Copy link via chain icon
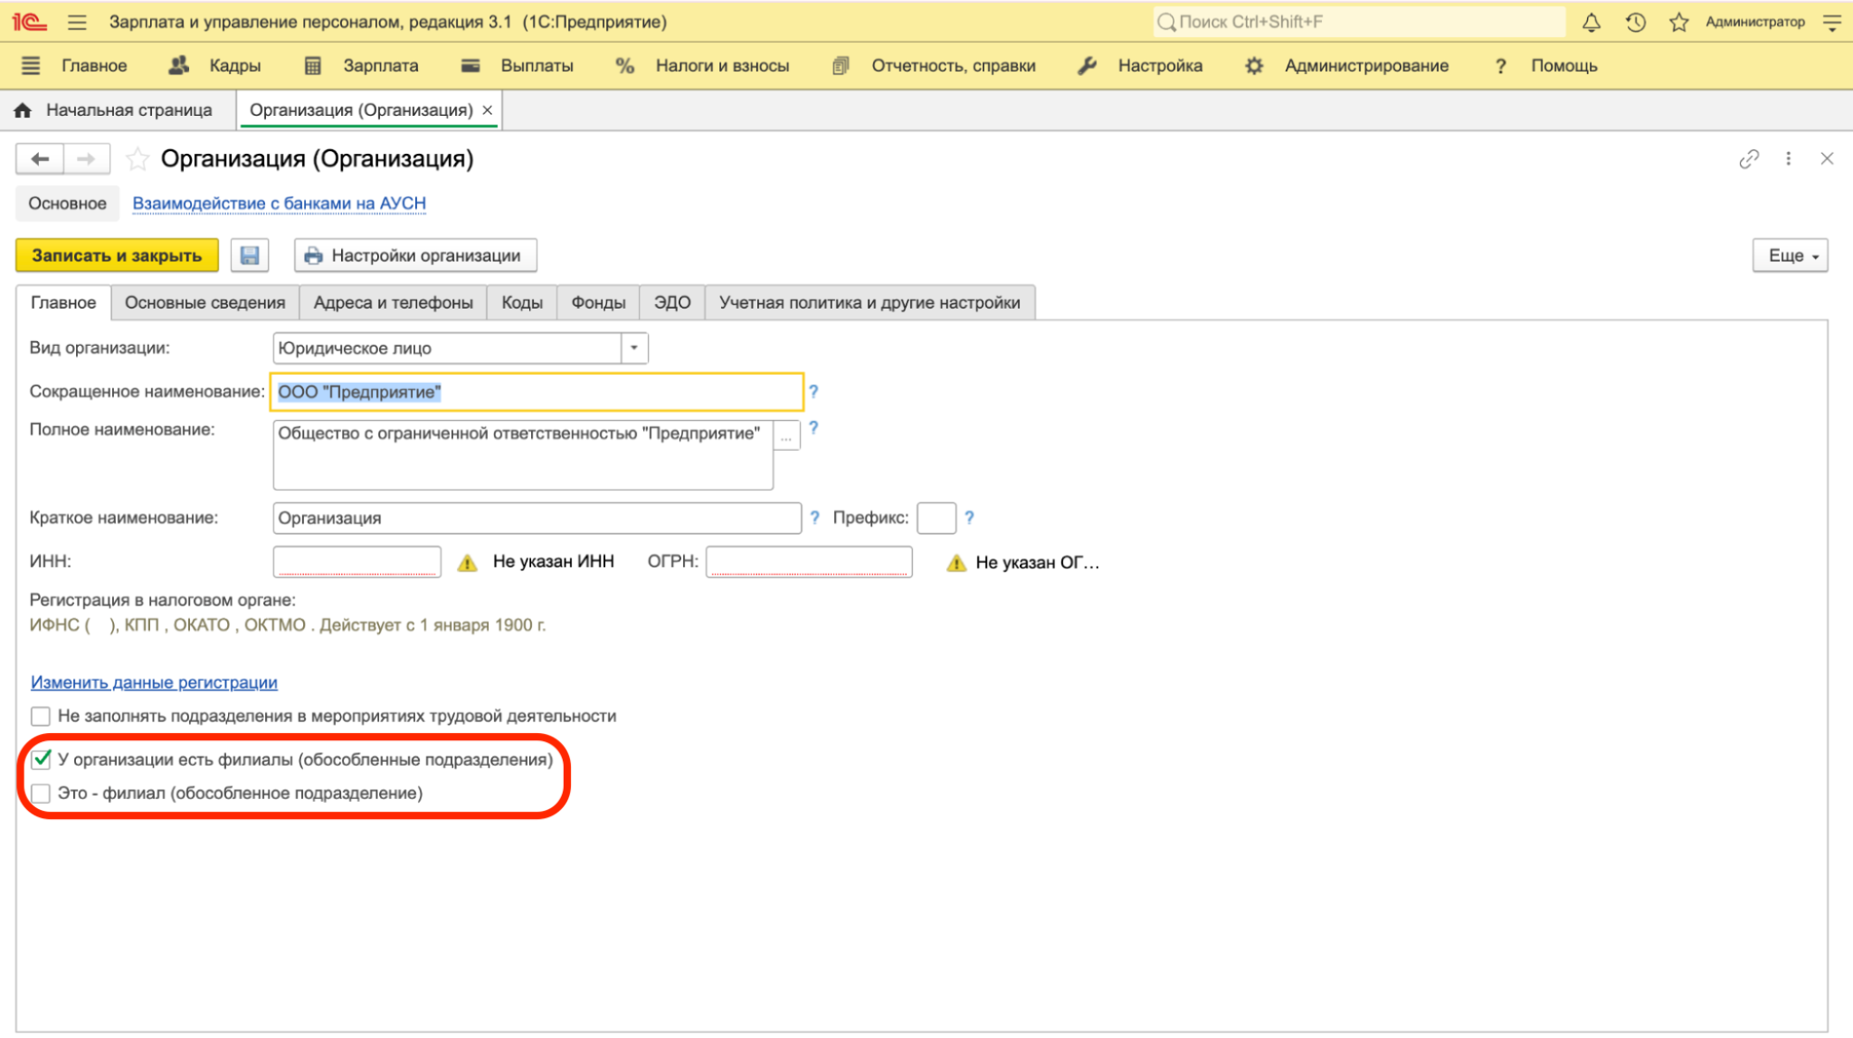This screenshot has width=1853, height=1038. click(1749, 159)
